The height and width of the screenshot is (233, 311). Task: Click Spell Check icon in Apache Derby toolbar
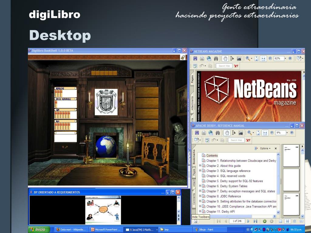pos(207,140)
